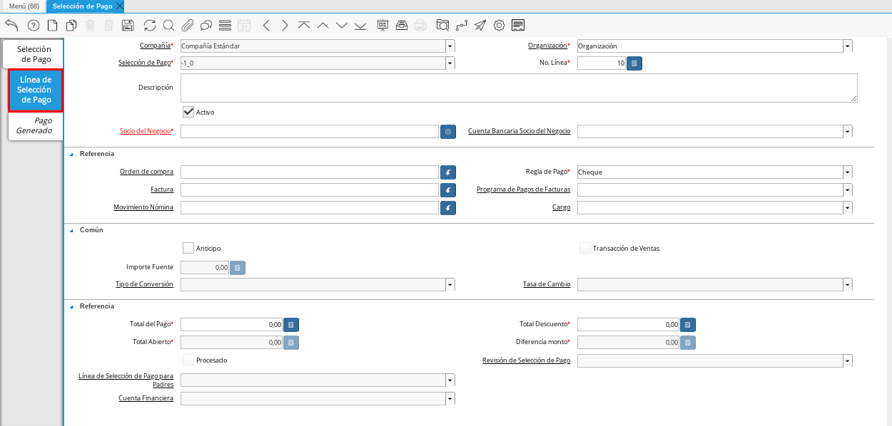892x426 pixels.
Task: Click the save record floppy disk icon
Action: pos(128,26)
